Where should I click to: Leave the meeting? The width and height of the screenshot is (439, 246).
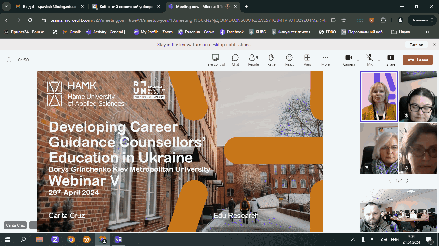[x=418, y=60]
